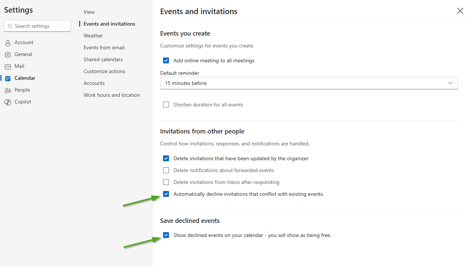Open the Weather calendar settings
Viewport: 468px width, 267px height.
93,36
